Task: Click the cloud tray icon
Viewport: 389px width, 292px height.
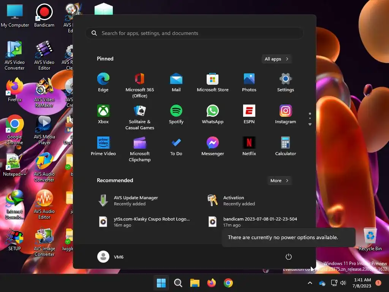Action: tap(322, 283)
